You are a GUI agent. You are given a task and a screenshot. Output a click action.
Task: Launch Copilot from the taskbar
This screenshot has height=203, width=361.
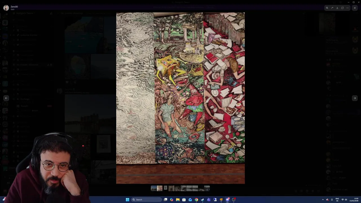pyautogui.click(x=171, y=200)
